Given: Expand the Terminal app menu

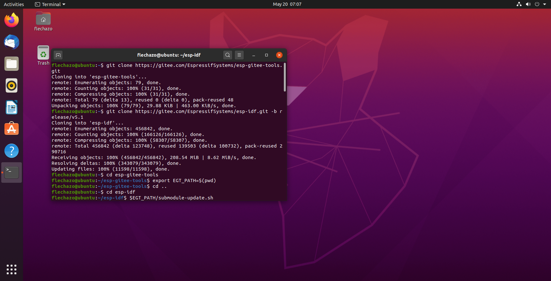Looking at the screenshot, I should tap(50, 4).
